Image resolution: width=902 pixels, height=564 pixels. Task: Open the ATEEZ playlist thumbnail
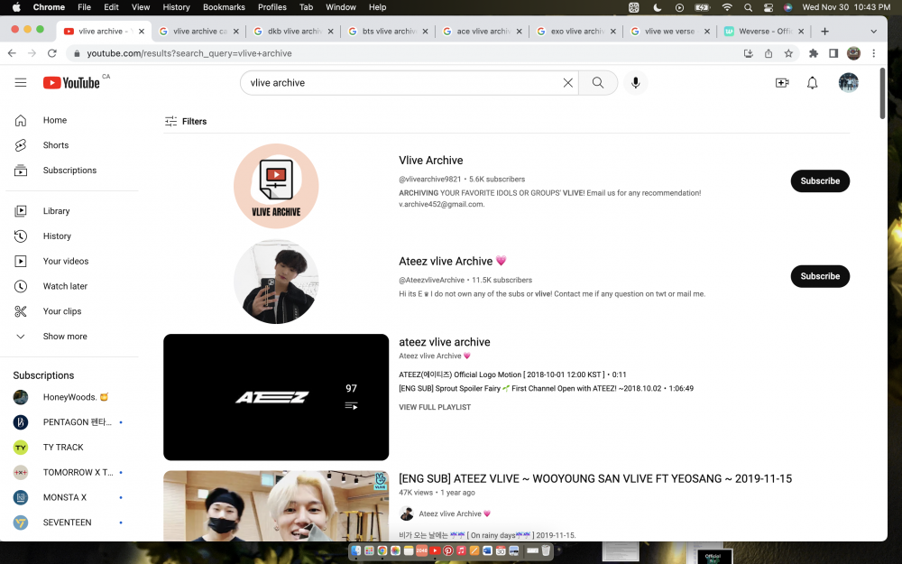(x=276, y=397)
